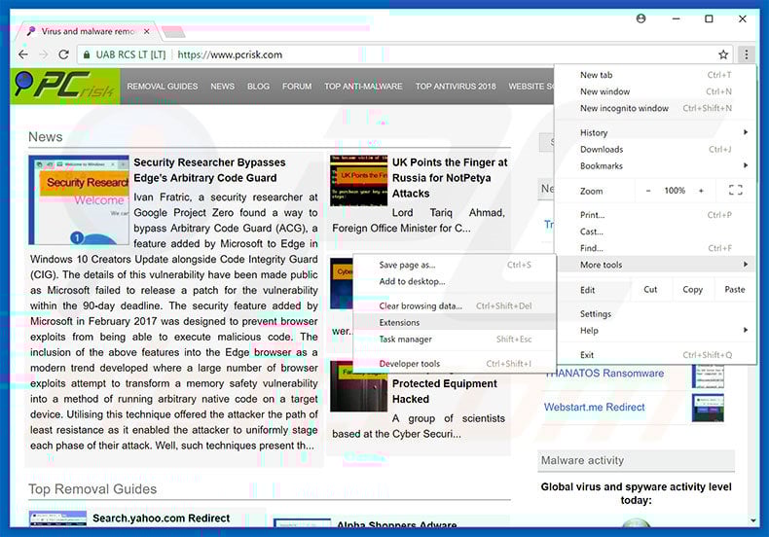
Task: Click page scrollbar down arrow
Action: click(x=753, y=520)
